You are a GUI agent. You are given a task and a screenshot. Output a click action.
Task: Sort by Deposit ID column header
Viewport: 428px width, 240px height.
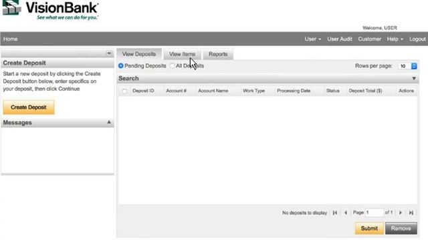[143, 91]
